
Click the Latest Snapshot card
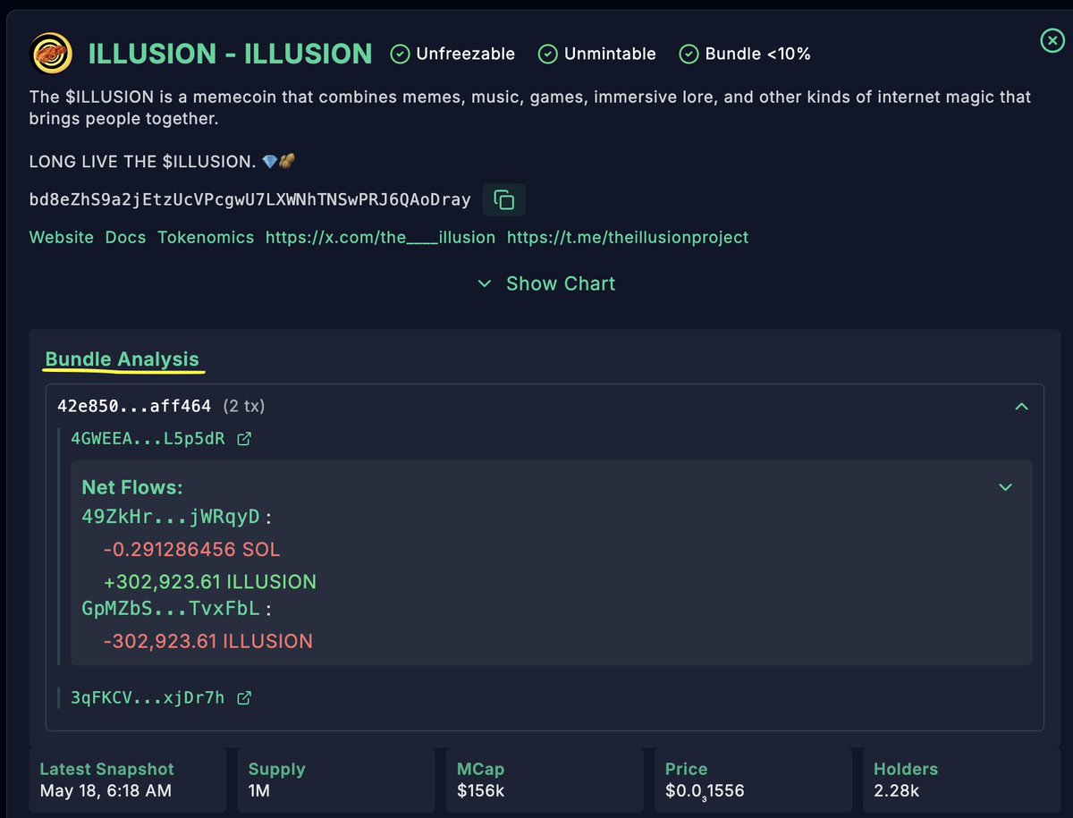(129, 779)
